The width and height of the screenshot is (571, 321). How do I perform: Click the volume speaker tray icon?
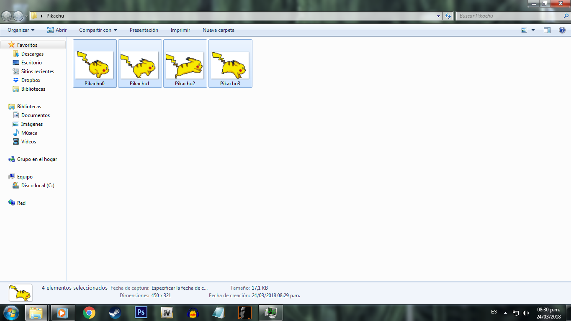point(526,313)
